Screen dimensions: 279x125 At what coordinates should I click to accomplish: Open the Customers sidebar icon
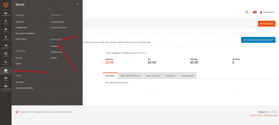pos(6,38)
